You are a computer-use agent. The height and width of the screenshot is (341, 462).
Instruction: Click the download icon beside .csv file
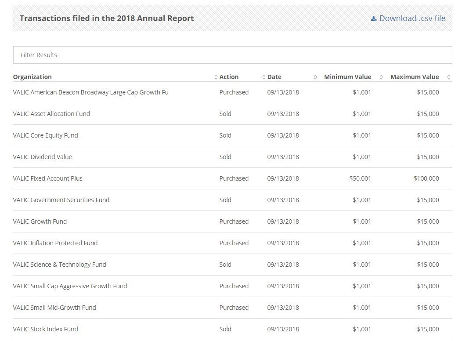pos(374,18)
